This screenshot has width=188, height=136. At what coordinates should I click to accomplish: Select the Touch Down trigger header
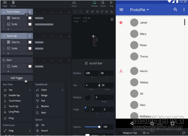17,12
